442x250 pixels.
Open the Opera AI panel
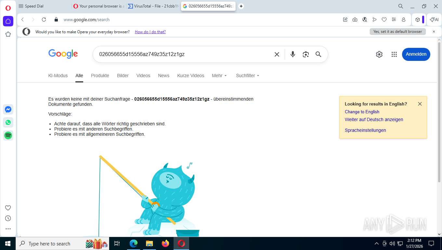pyautogui.click(x=434, y=20)
